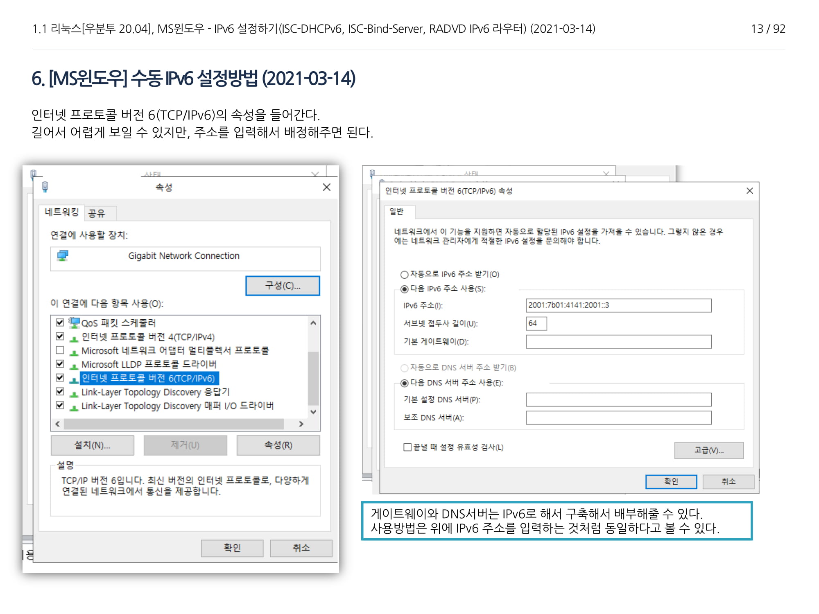The image size is (819, 614).
Task: Uncheck the 인터넷 프로토콜 버전 6 checkbox
Action: click(60, 377)
